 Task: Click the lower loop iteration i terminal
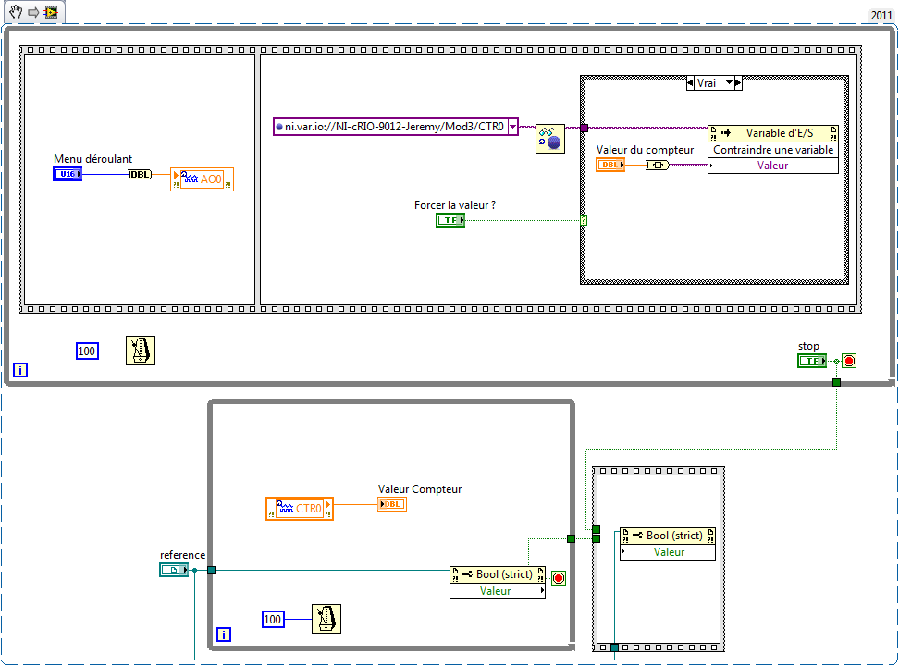[x=224, y=635]
